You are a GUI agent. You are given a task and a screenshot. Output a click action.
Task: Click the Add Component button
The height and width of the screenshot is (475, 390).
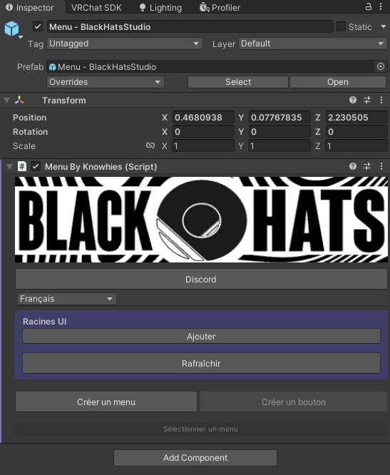tap(195, 458)
